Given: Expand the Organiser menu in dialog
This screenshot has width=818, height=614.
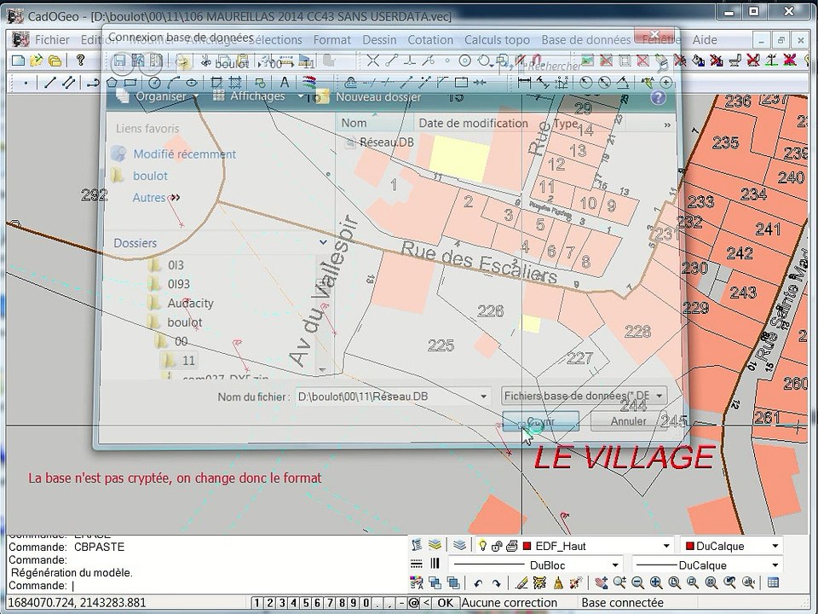Looking at the screenshot, I should coord(158,96).
